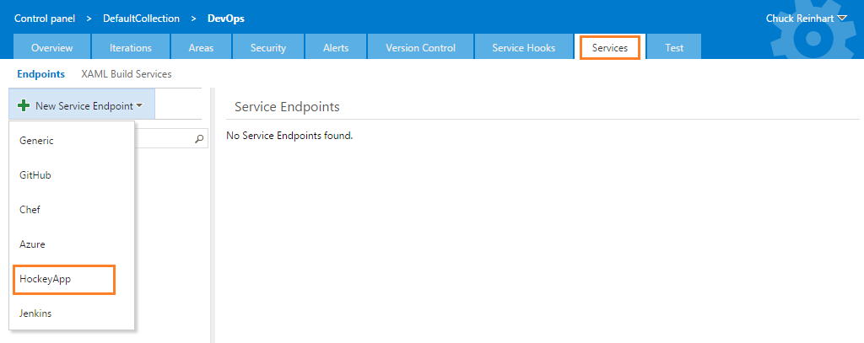
Task: Switch to the Overview tab
Action: [x=51, y=48]
